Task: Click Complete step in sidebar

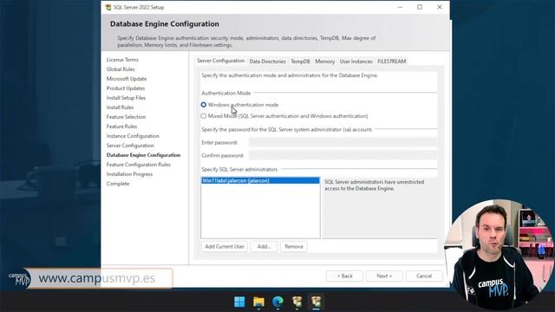Action: point(118,184)
